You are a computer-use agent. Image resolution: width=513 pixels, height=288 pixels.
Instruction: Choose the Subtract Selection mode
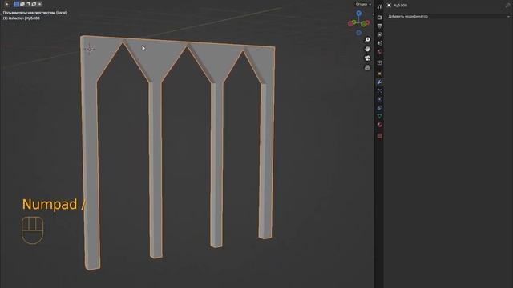tap(28, 4)
